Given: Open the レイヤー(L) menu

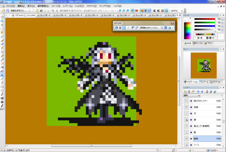Looking at the screenshot, I should tap(68, 6).
